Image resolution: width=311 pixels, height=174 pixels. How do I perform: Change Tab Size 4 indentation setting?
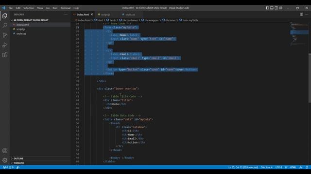pyautogui.click(x=267, y=167)
